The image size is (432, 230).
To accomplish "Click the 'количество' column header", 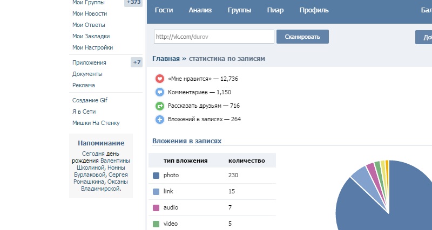I will click(x=247, y=161).
